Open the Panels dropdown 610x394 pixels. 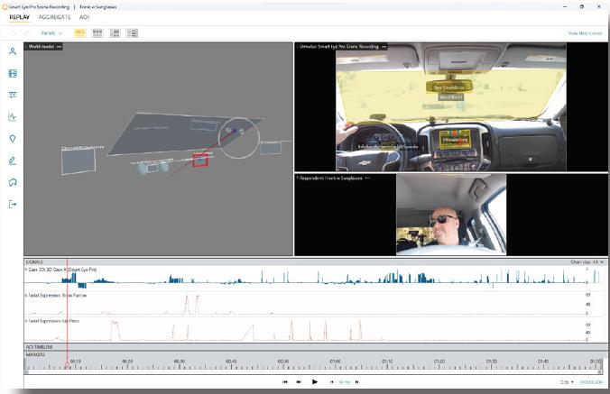[51, 33]
